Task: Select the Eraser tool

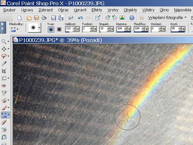Action: coord(4,122)
